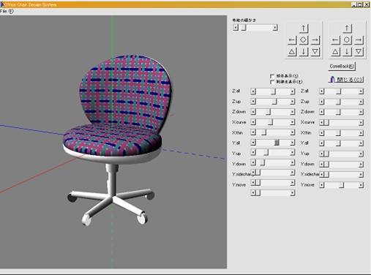The width and height of the screenshot is (371, 275).
Task: Click the chair backrest in the 3D viewport
Action: (x=126, y=90)
